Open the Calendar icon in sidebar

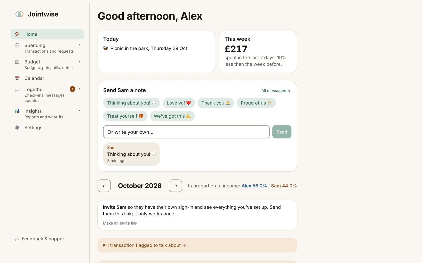coord(17,78)
